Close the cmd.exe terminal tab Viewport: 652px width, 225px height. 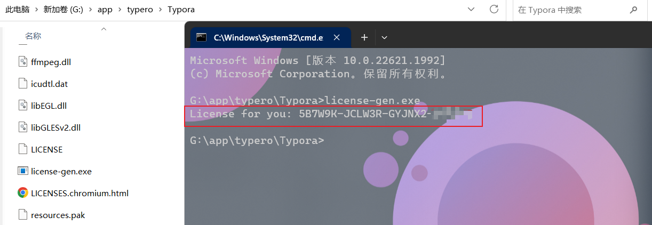coord(337,37)
